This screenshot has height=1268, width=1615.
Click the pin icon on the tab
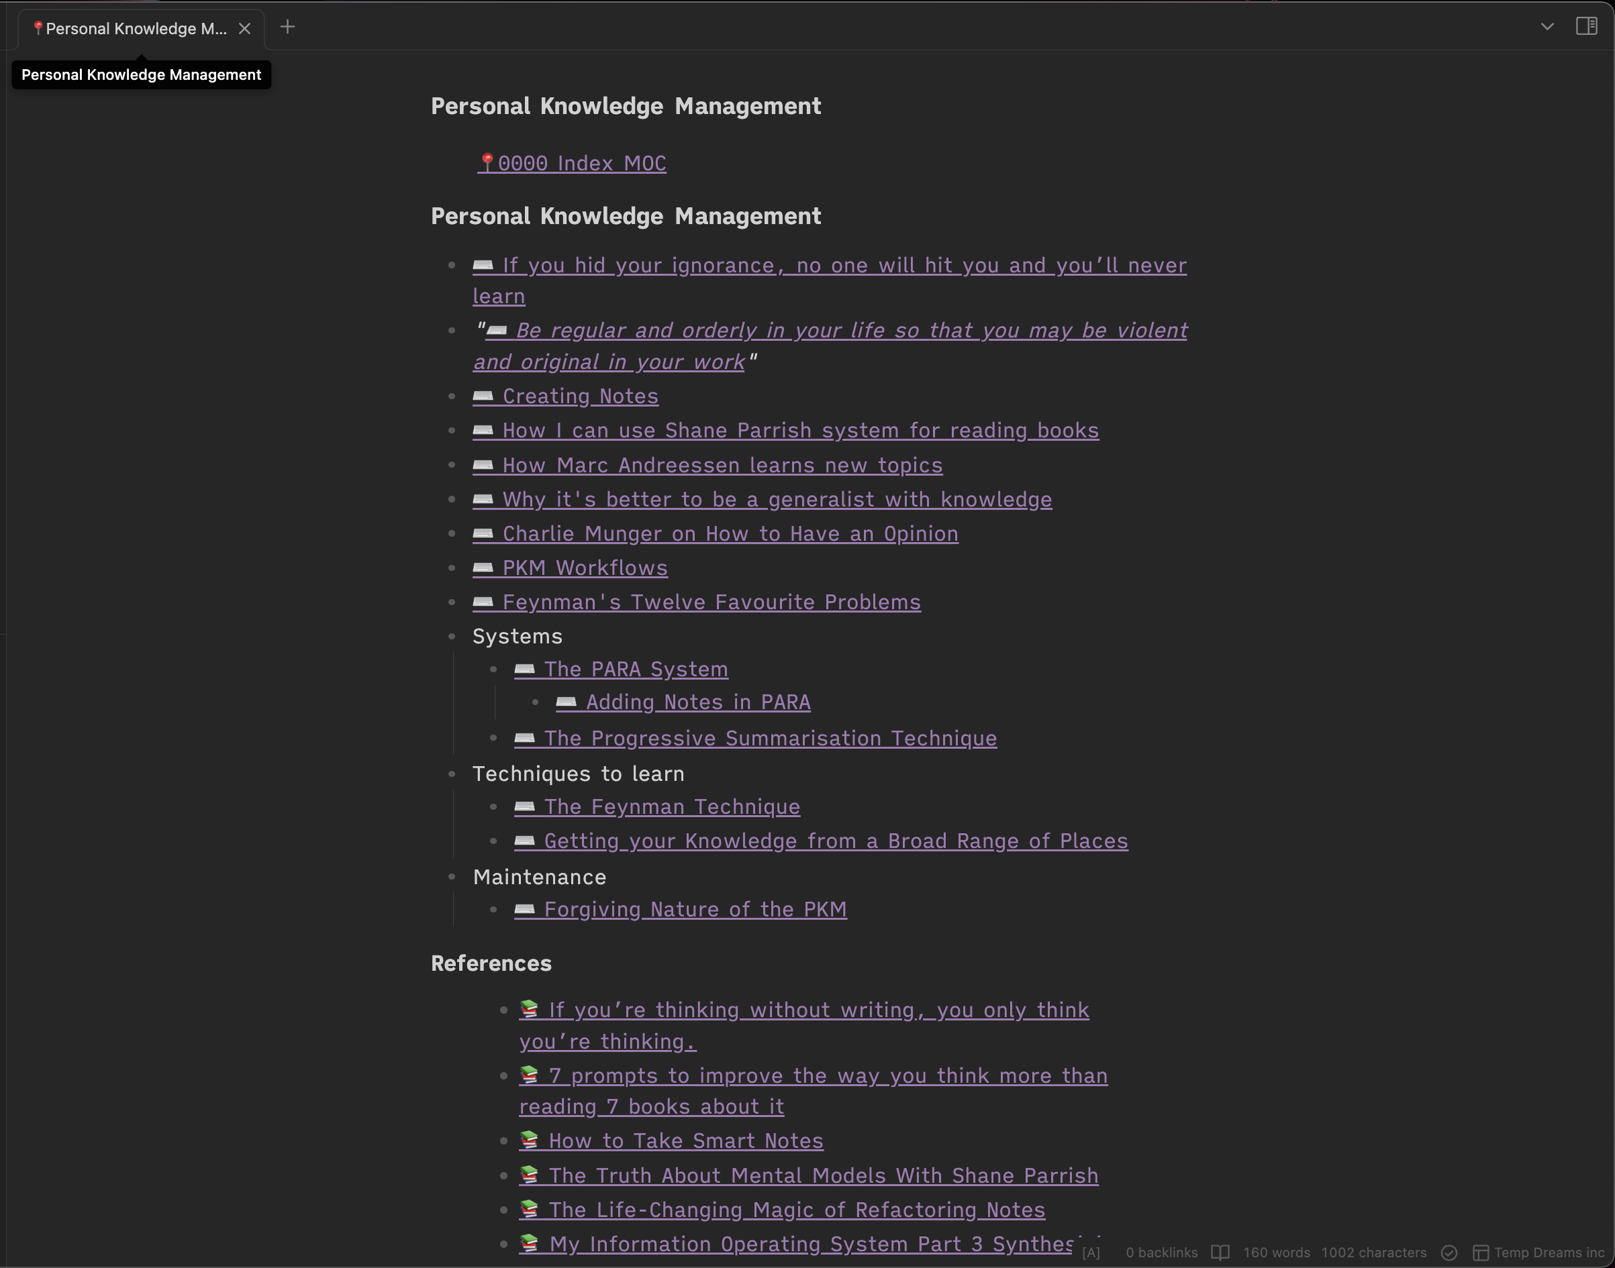pos(38,28)
